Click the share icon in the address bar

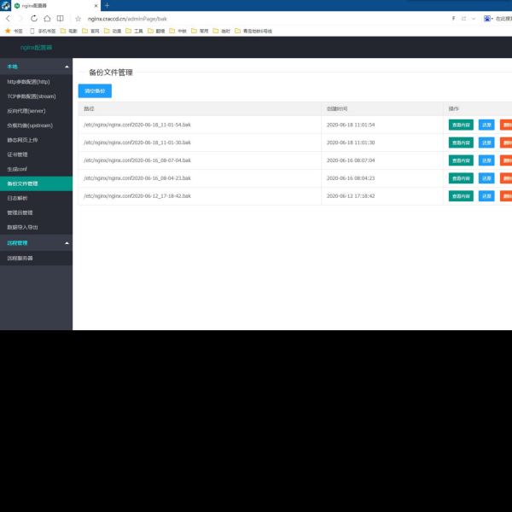click(x=463, y=19)
